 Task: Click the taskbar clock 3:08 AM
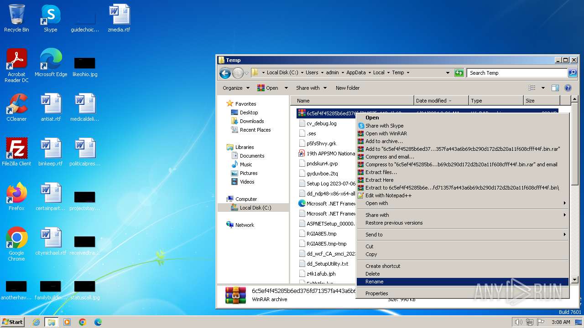(x=560, y=322)
